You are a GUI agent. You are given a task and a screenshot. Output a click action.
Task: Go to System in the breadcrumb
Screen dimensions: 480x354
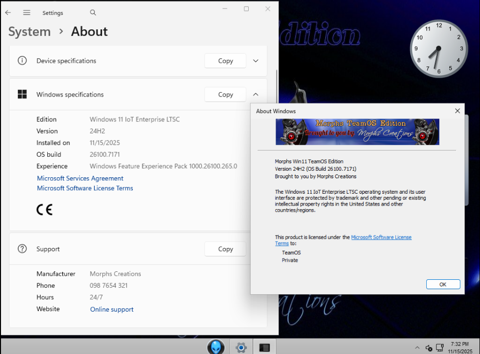(x=29, y=32)
